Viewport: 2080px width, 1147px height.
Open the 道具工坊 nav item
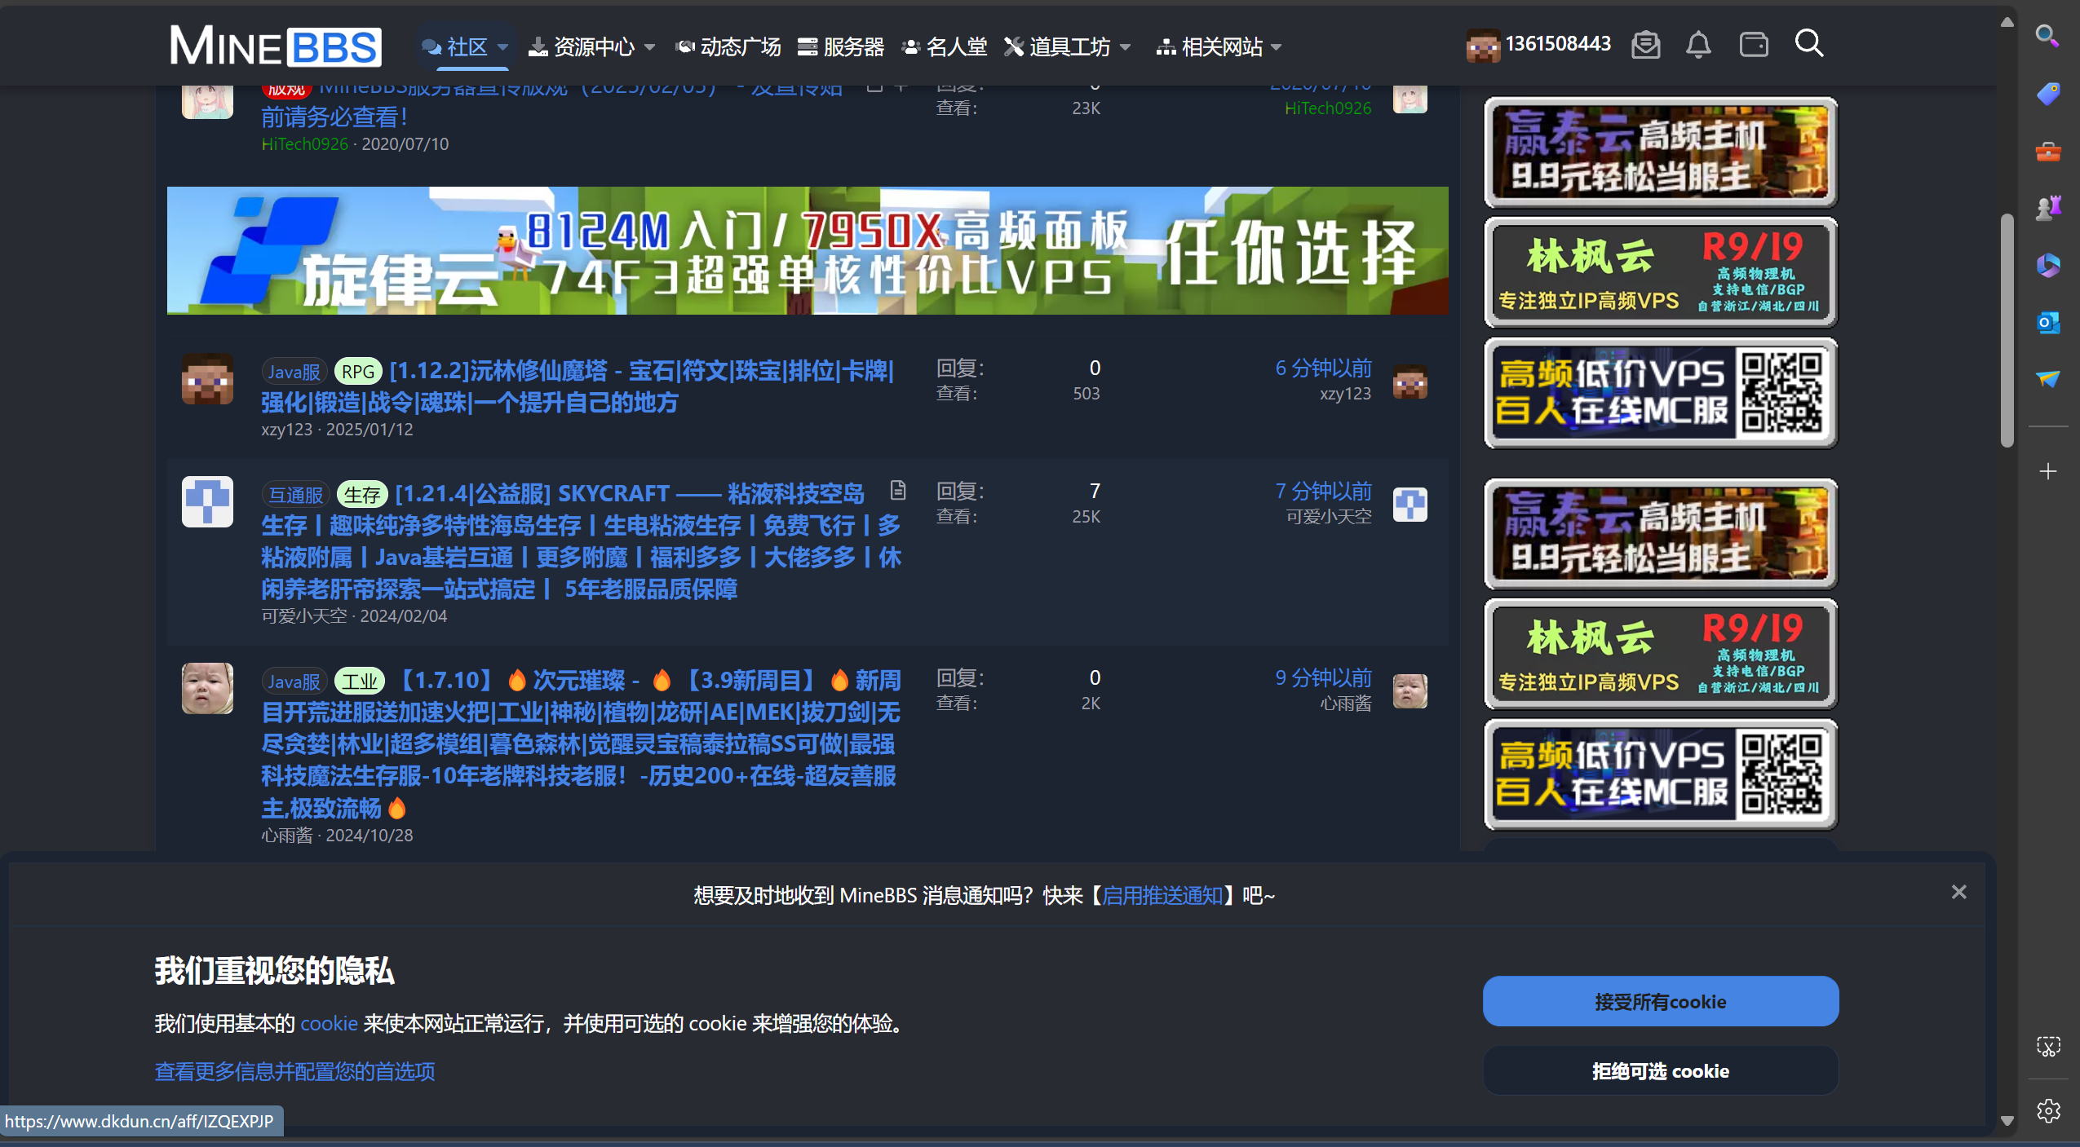(1057, 47)
